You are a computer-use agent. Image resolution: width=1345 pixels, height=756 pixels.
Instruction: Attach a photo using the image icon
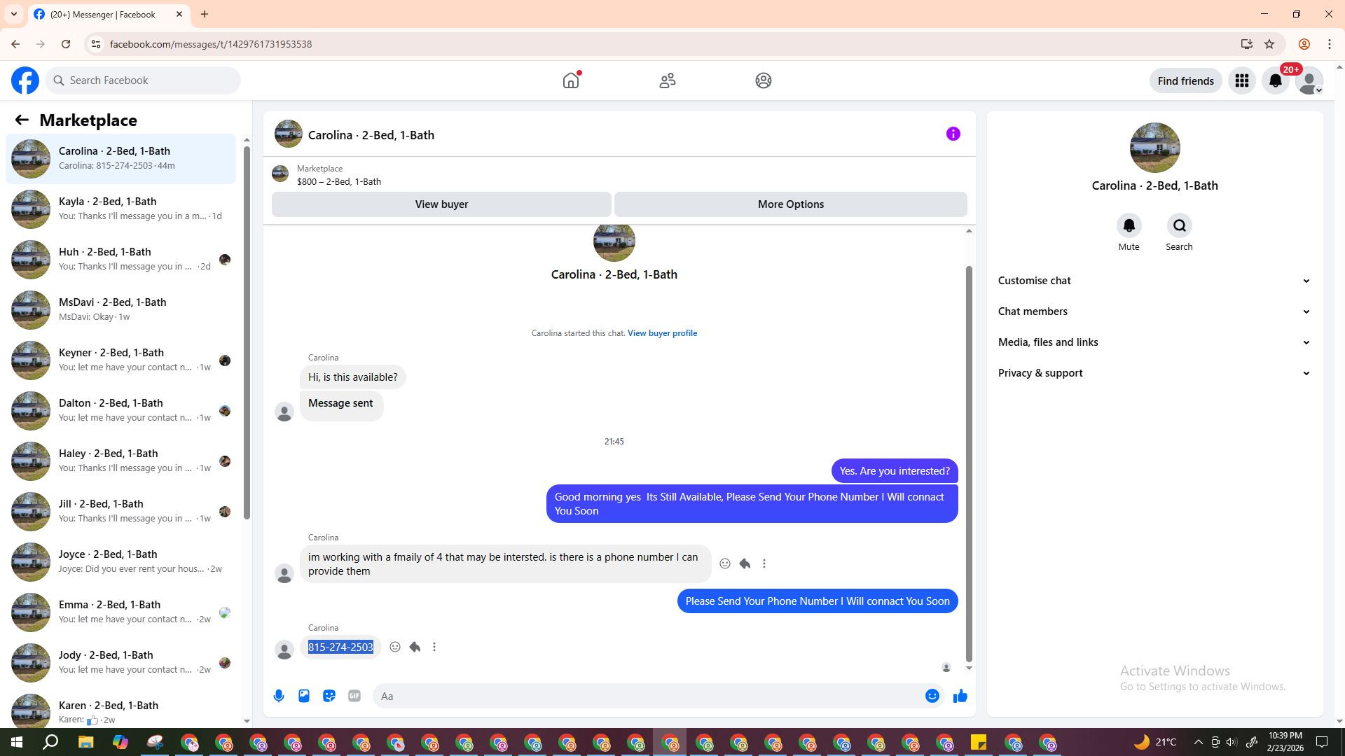(304, 696)
